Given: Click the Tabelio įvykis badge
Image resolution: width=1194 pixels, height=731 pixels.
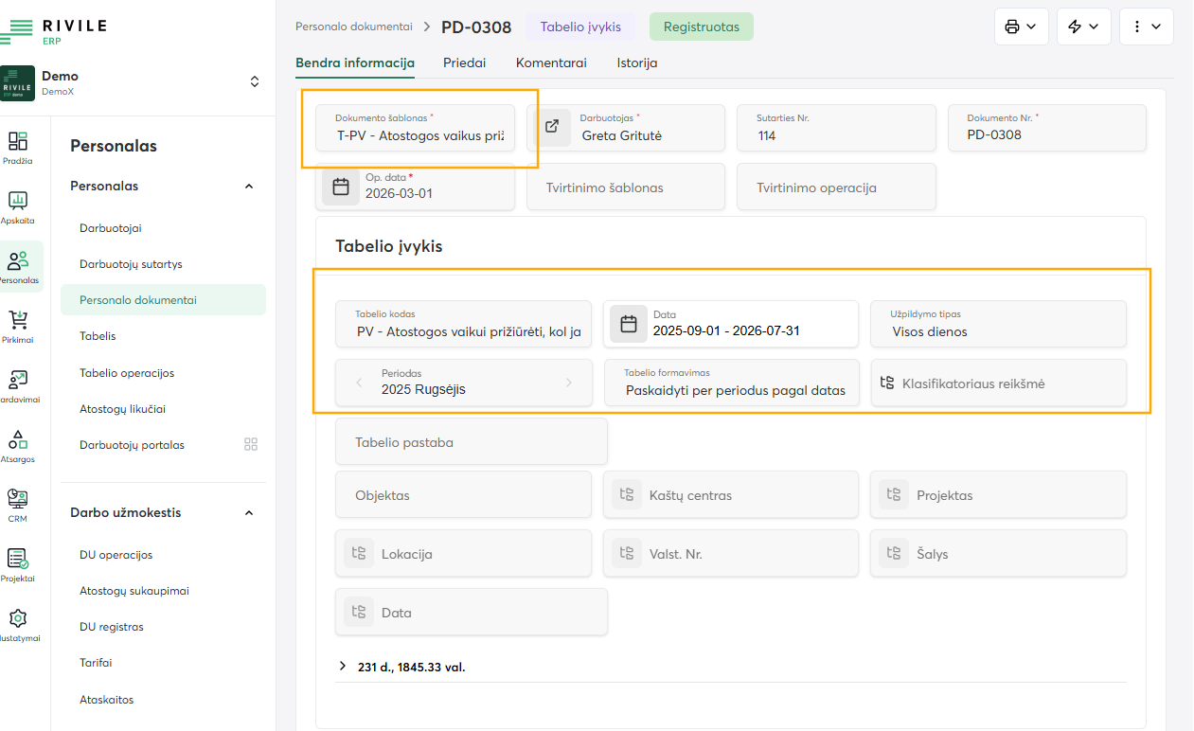Looking at the screenshot, I should click(580, 27).
